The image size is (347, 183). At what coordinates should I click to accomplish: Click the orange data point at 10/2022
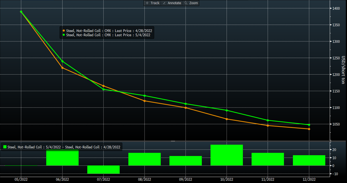[227, 119]
